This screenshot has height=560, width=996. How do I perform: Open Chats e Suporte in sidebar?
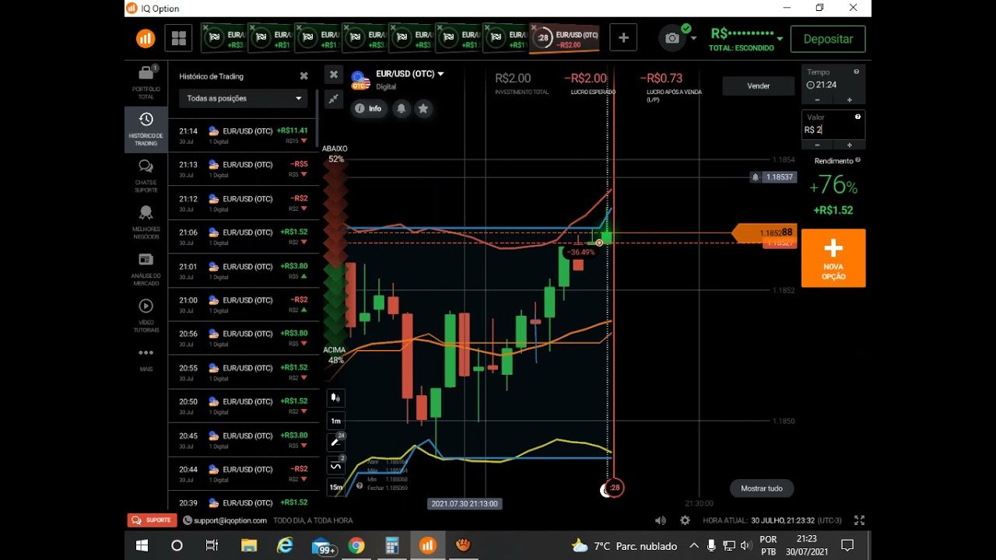[x=146, y=176]
